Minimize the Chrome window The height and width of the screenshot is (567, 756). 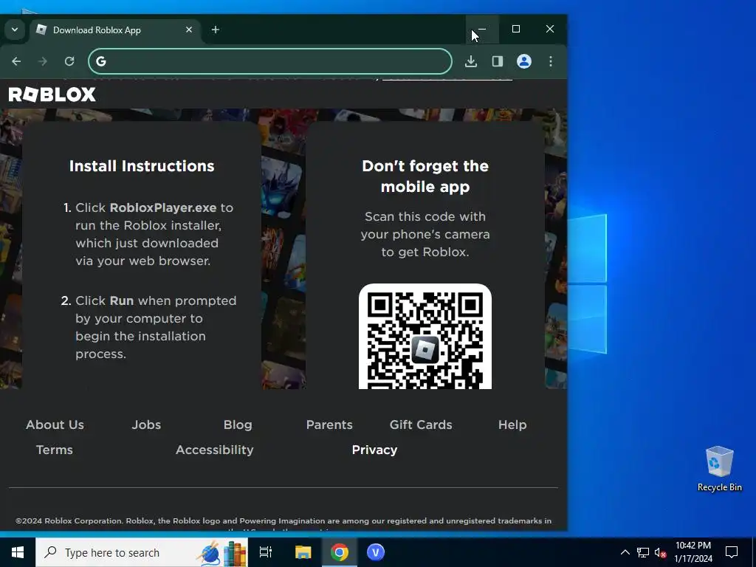pyautogui.click(x=482, y=30)
